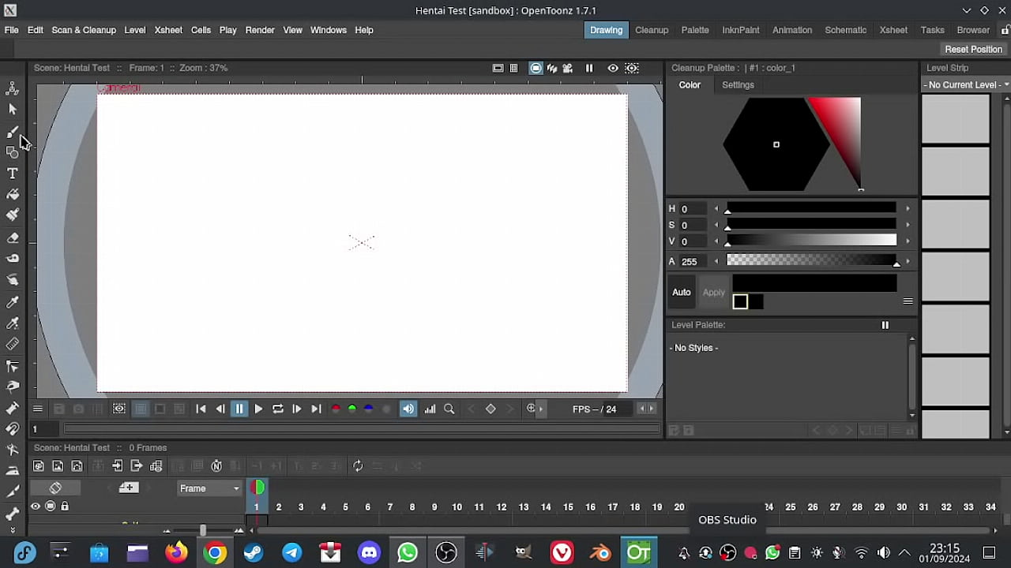Open the viewer zoom magnifier icon
This screenshot has height=568, width=1011.
(x=449, y=409)
